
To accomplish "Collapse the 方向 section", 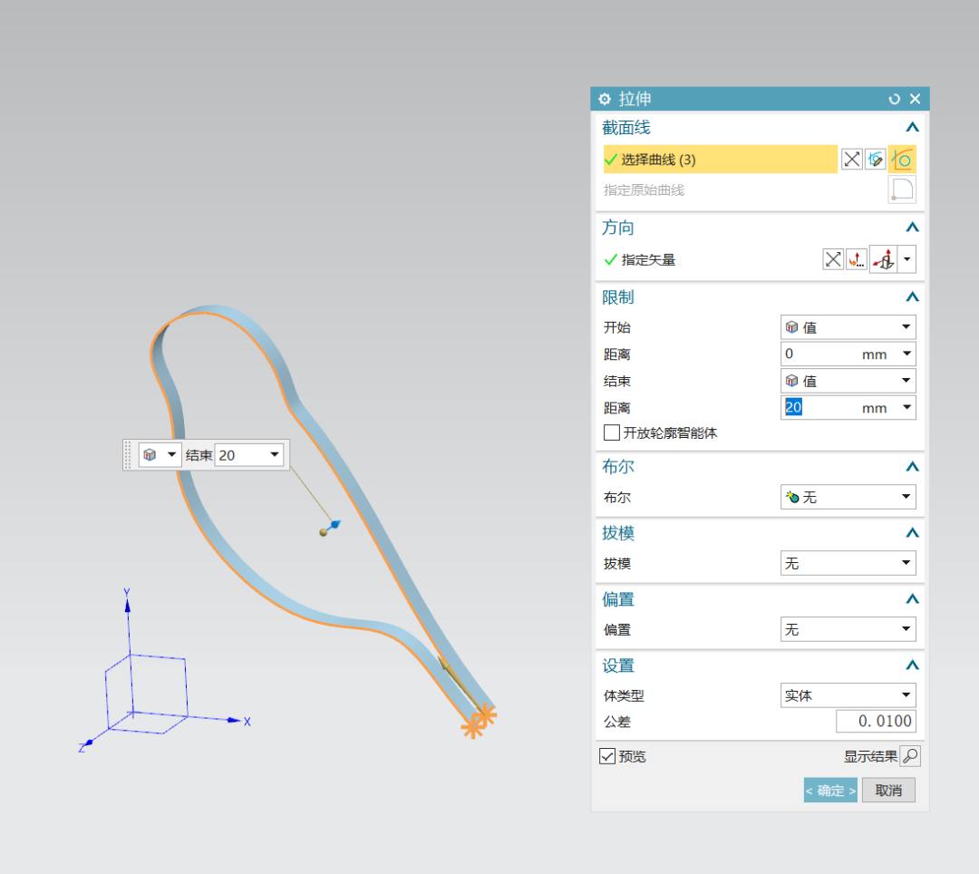I will click(x=912, y=228).
